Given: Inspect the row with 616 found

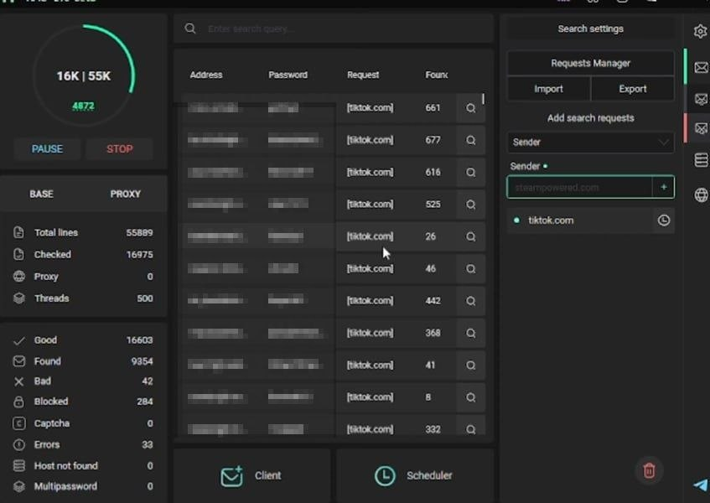Looking at the screenshot, I should click(x=470, y=172).
